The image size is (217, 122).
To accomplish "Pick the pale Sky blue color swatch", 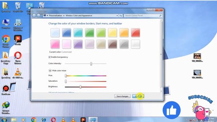I will tap(55, 33).
